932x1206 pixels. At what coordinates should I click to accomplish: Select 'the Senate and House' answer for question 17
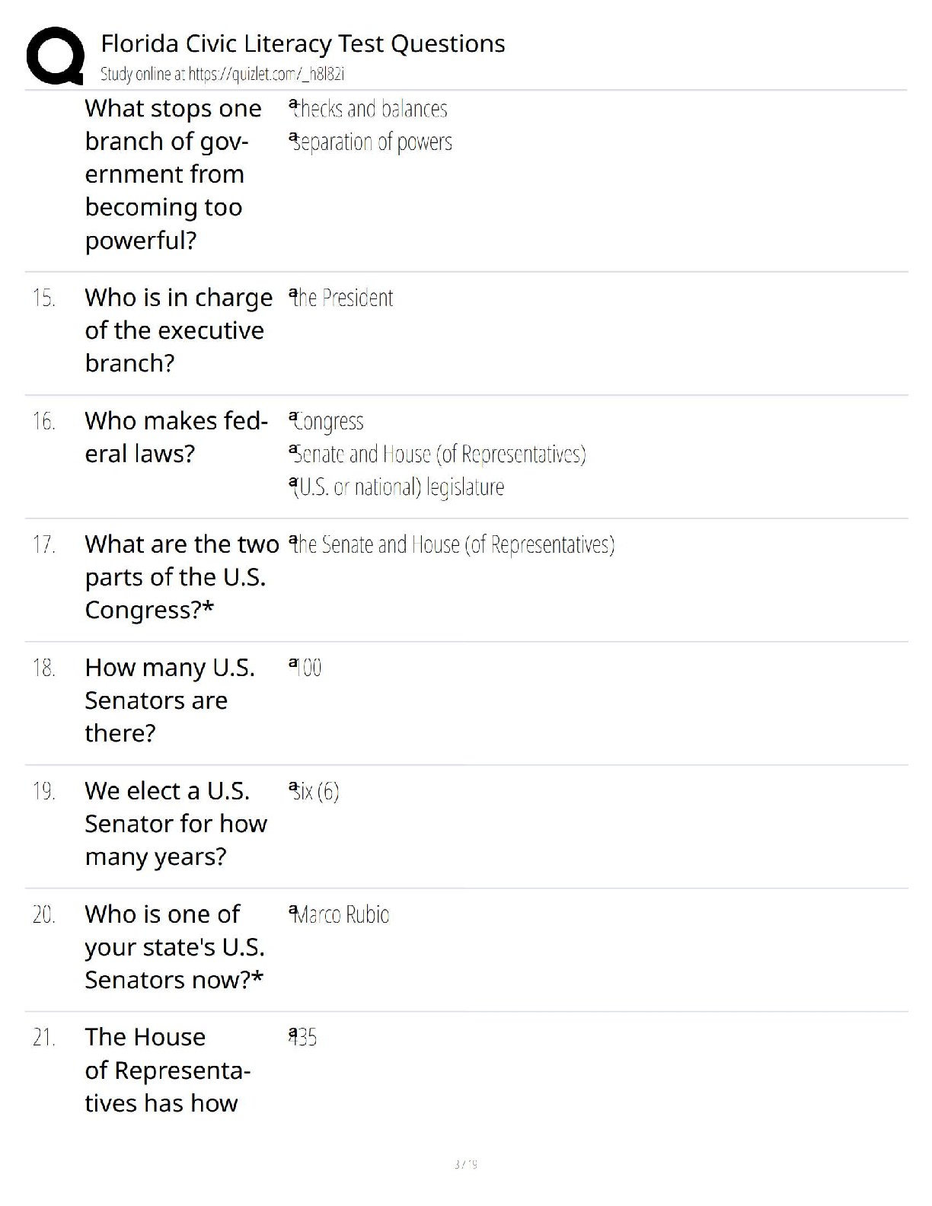click(454, 545)
